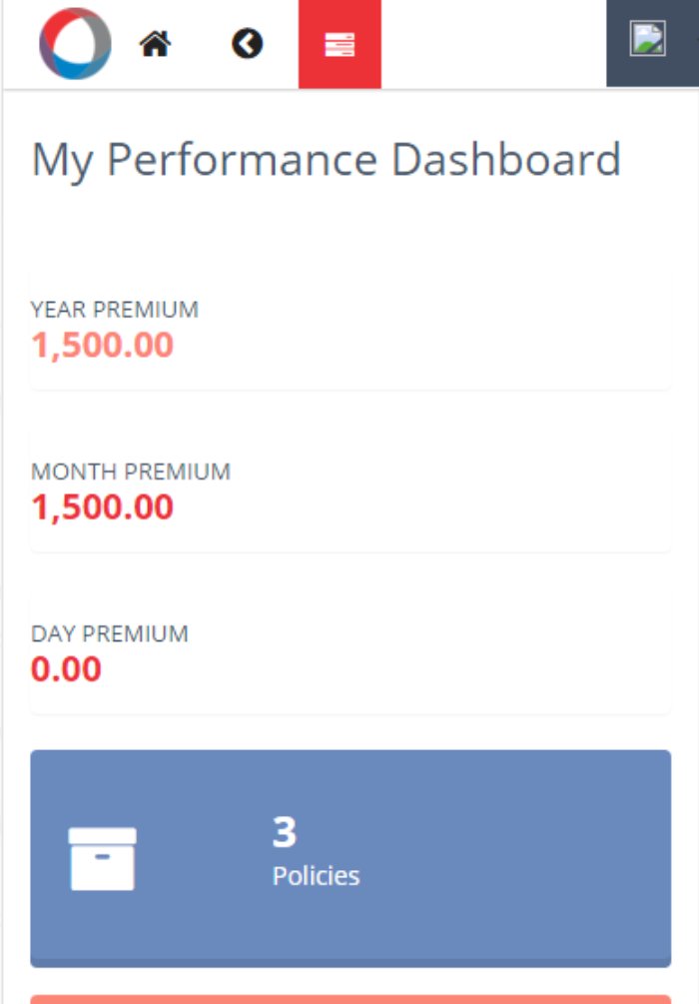Open the red hamburger menu button
Viewport: 699px width, 1004px height.
coord(340,44)
